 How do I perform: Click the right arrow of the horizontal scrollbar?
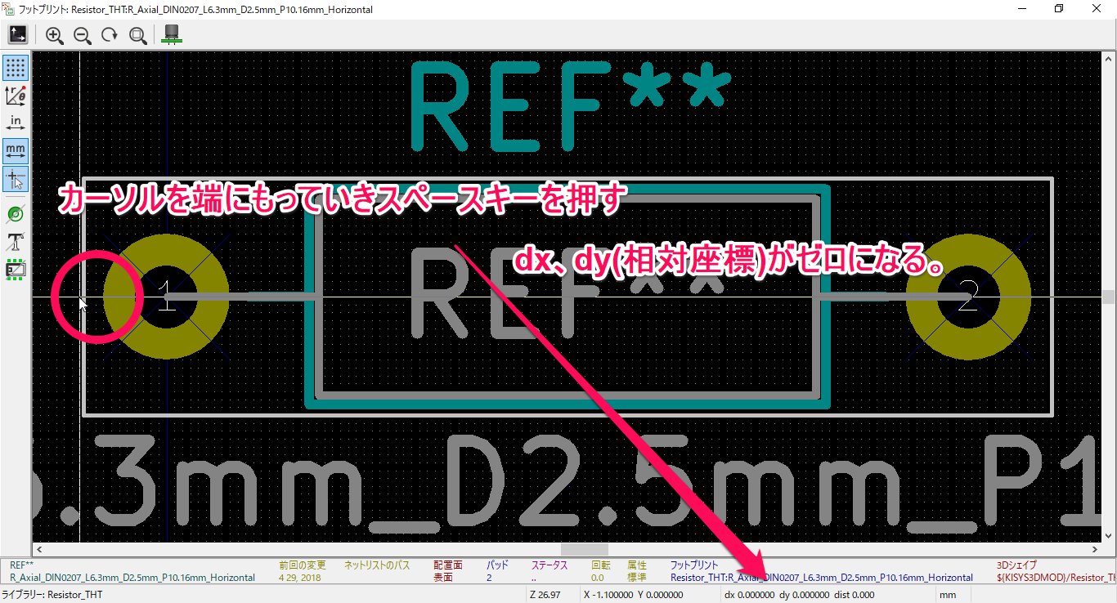pos(1096,549)
